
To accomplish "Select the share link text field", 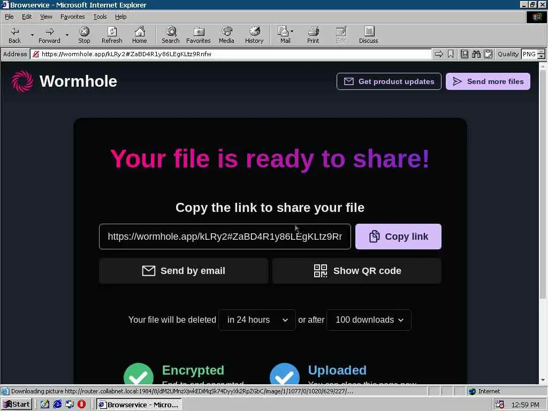I will (x=225, y=237).
